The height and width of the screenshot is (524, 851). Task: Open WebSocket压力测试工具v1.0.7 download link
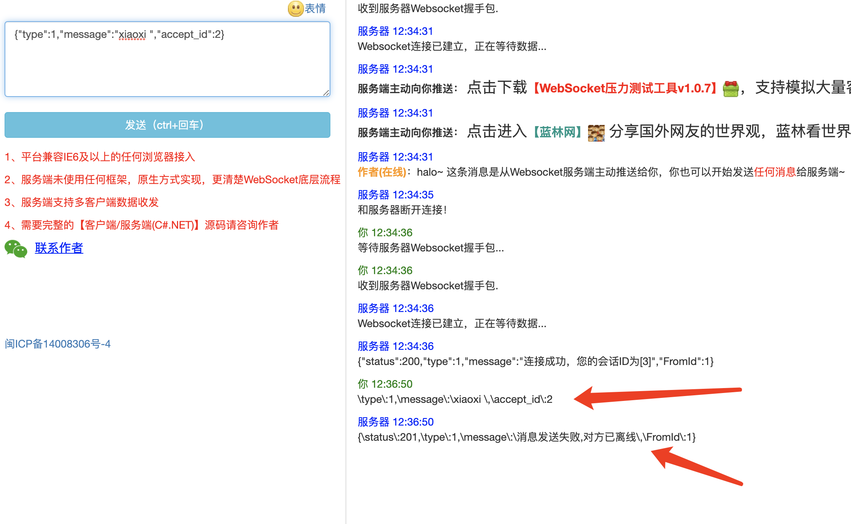[625, 89]
